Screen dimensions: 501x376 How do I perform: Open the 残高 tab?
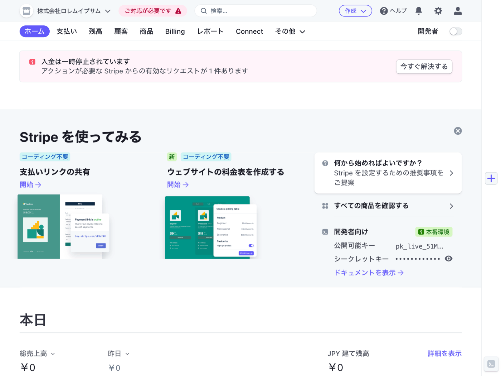[x=96, y=31]
